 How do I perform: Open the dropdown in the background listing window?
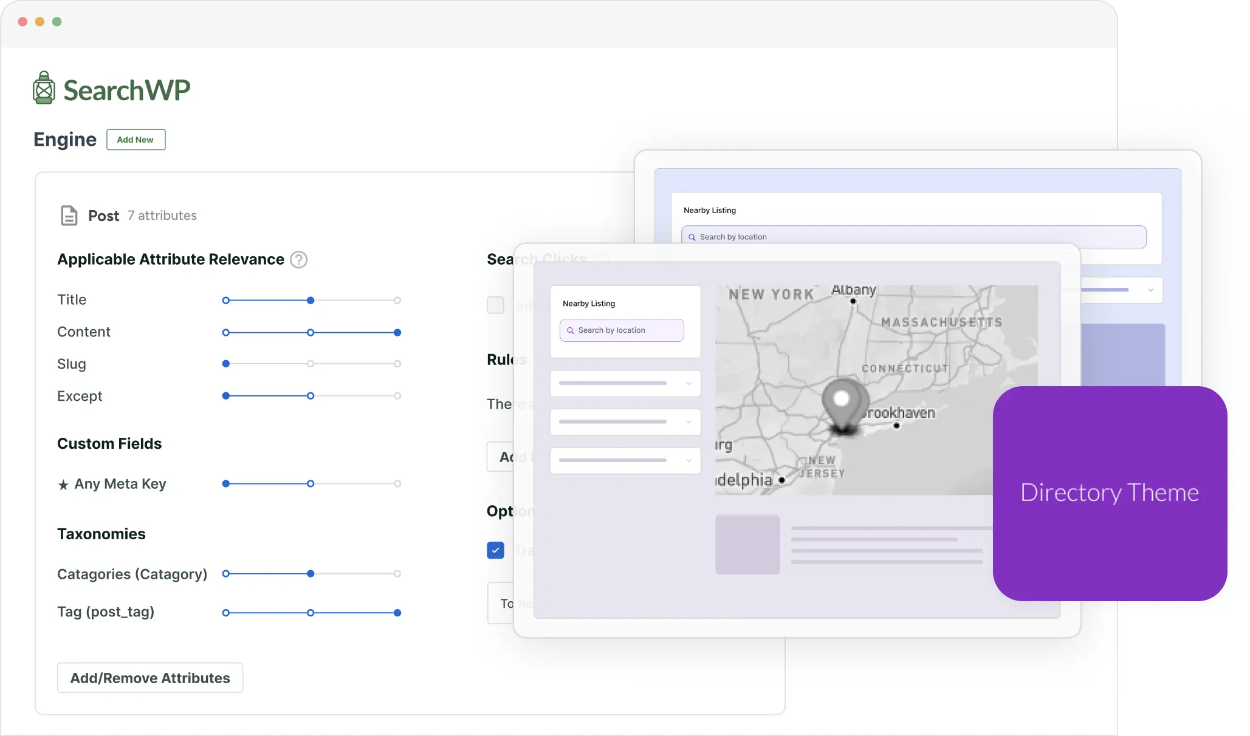[1152, 290]
